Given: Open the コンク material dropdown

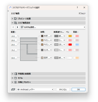Looking at the screenshot, I should (46, 50).
